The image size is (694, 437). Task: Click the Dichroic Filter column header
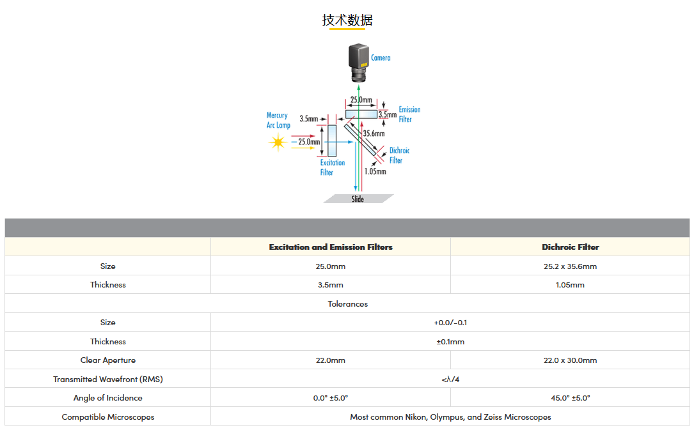point(570,247)
